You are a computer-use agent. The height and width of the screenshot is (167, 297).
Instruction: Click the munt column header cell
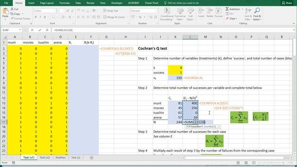(x=14, y=42)
